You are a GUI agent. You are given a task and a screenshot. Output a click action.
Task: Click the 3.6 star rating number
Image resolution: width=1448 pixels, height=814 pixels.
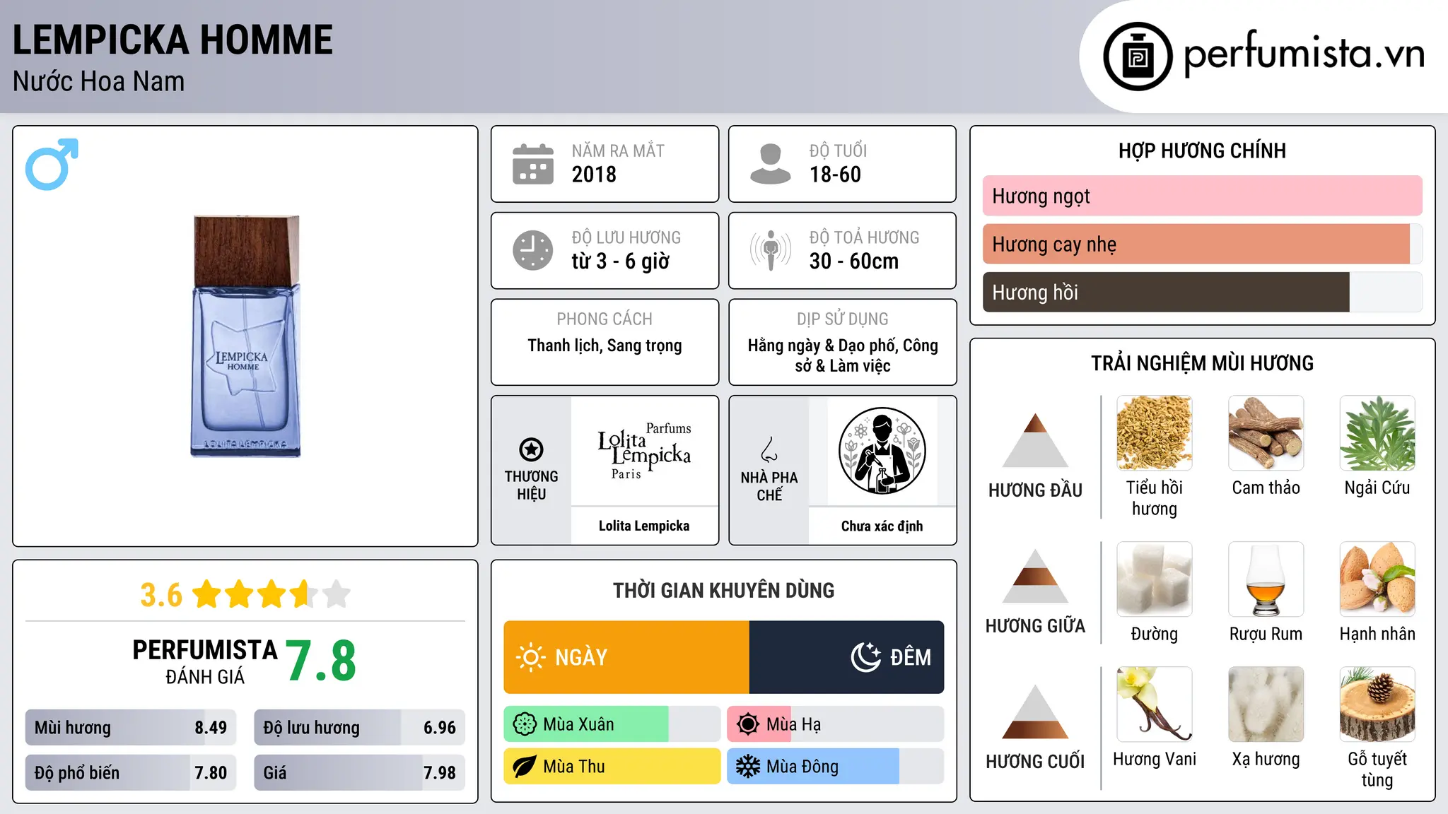[161, 595]
